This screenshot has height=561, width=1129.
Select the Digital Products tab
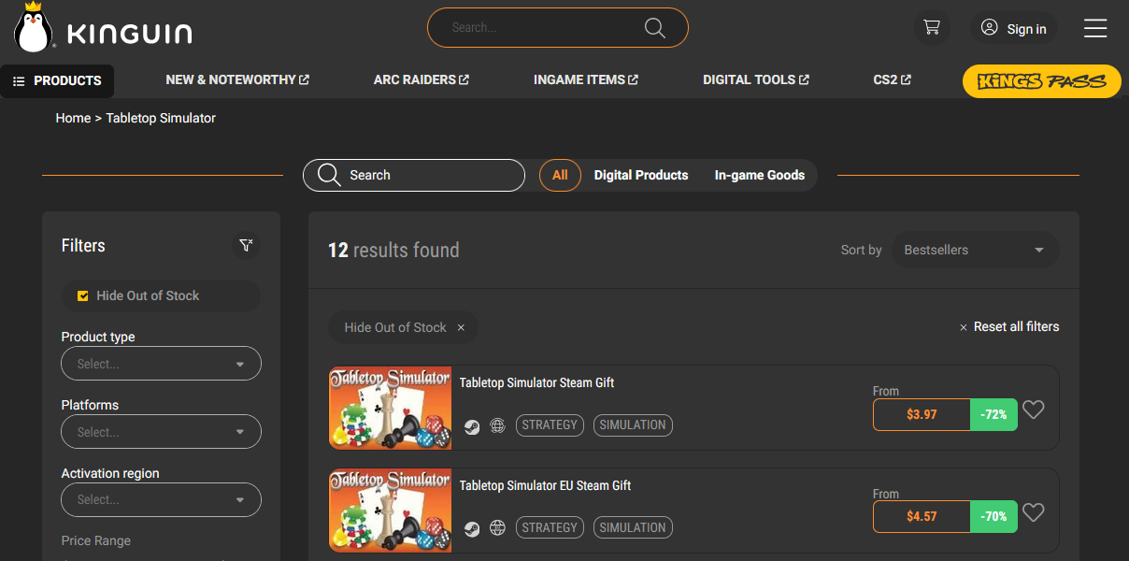(641, 175)
